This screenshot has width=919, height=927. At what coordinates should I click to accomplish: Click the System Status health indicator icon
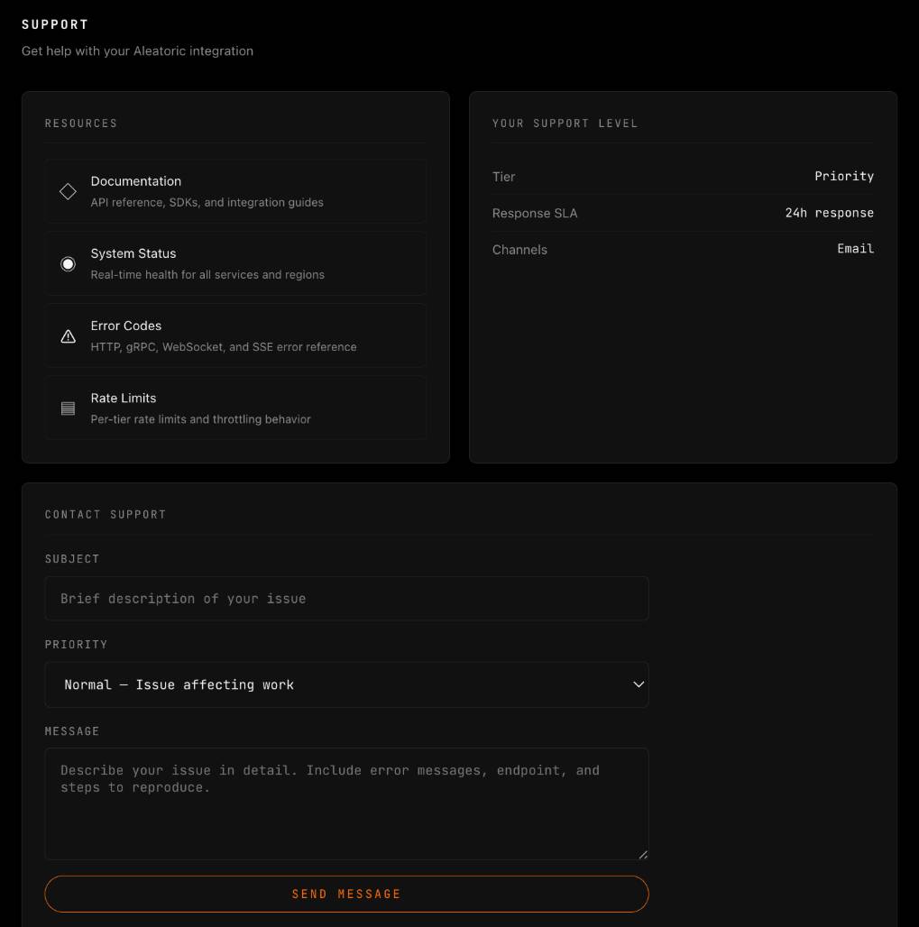(68, 263)
